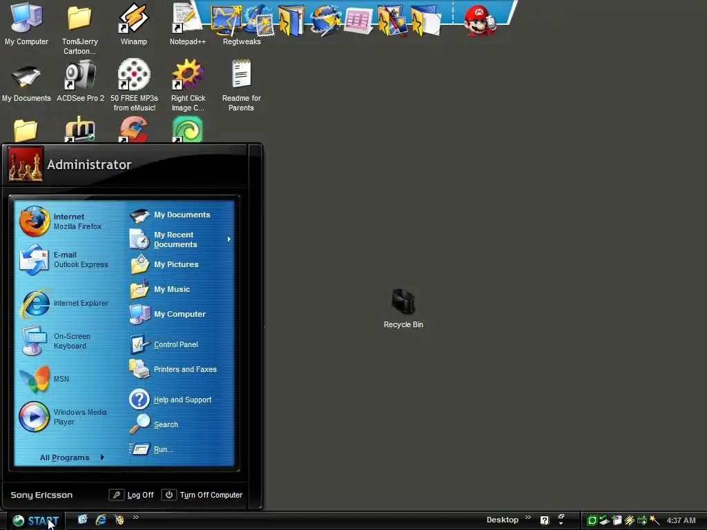Screen dimensions: 707x530
Task: Click Outlook Express Quick Launch icon
Action: click(83, 520)
